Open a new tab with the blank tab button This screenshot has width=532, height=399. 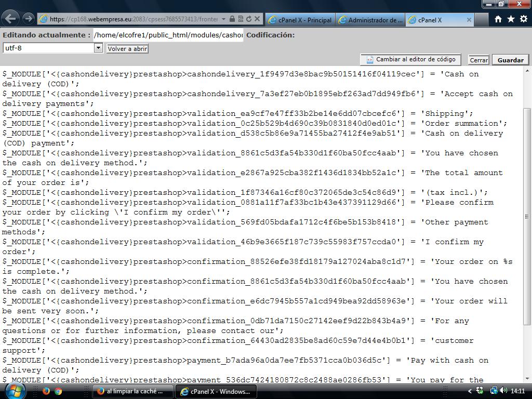tap(481, 20)
